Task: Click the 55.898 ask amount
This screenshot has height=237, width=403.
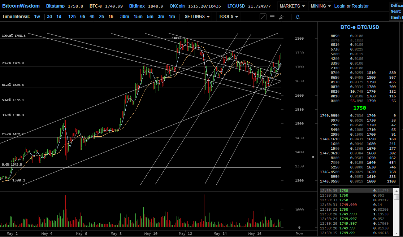Action: (x=357, y=101)
